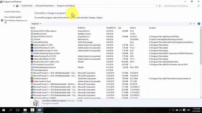Refresh the Programs and Features list
Viewport: 202px width, 113px height.
click(x=160, y=6)
